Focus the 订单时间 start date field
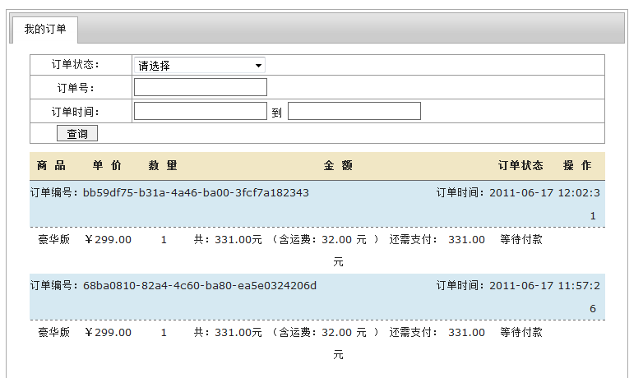 point(201,111)
